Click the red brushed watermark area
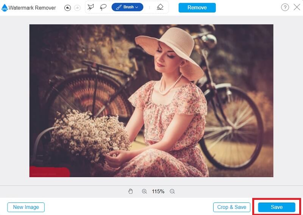Screen dimensions: 303x215 coord(49,172)
